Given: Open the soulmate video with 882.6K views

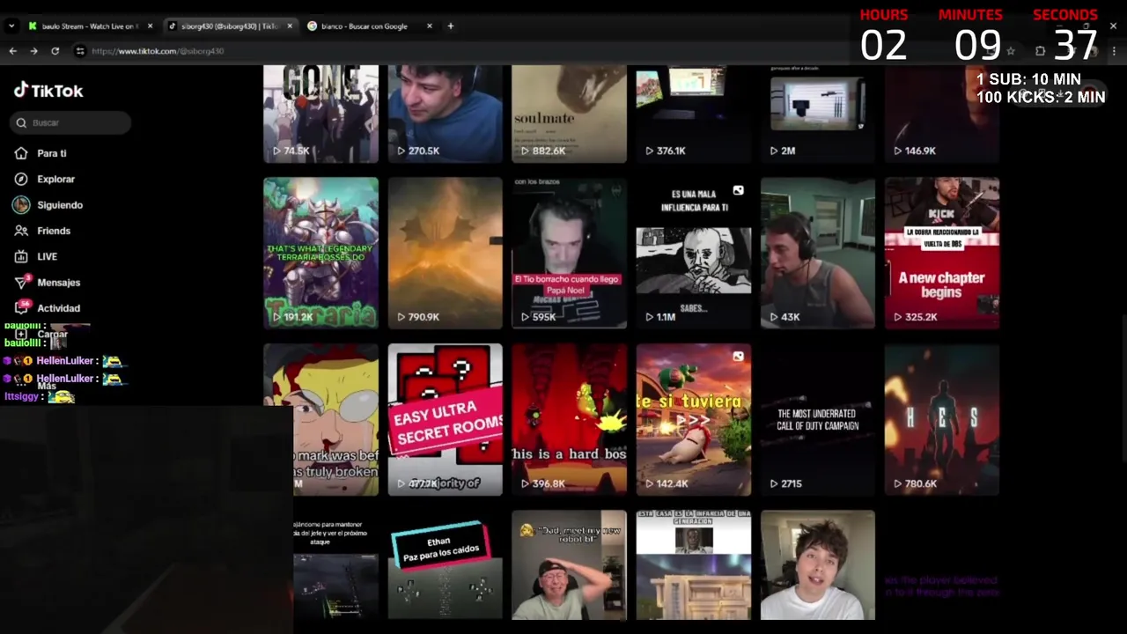Looking at the screenshot, I should tap(569, 114).
